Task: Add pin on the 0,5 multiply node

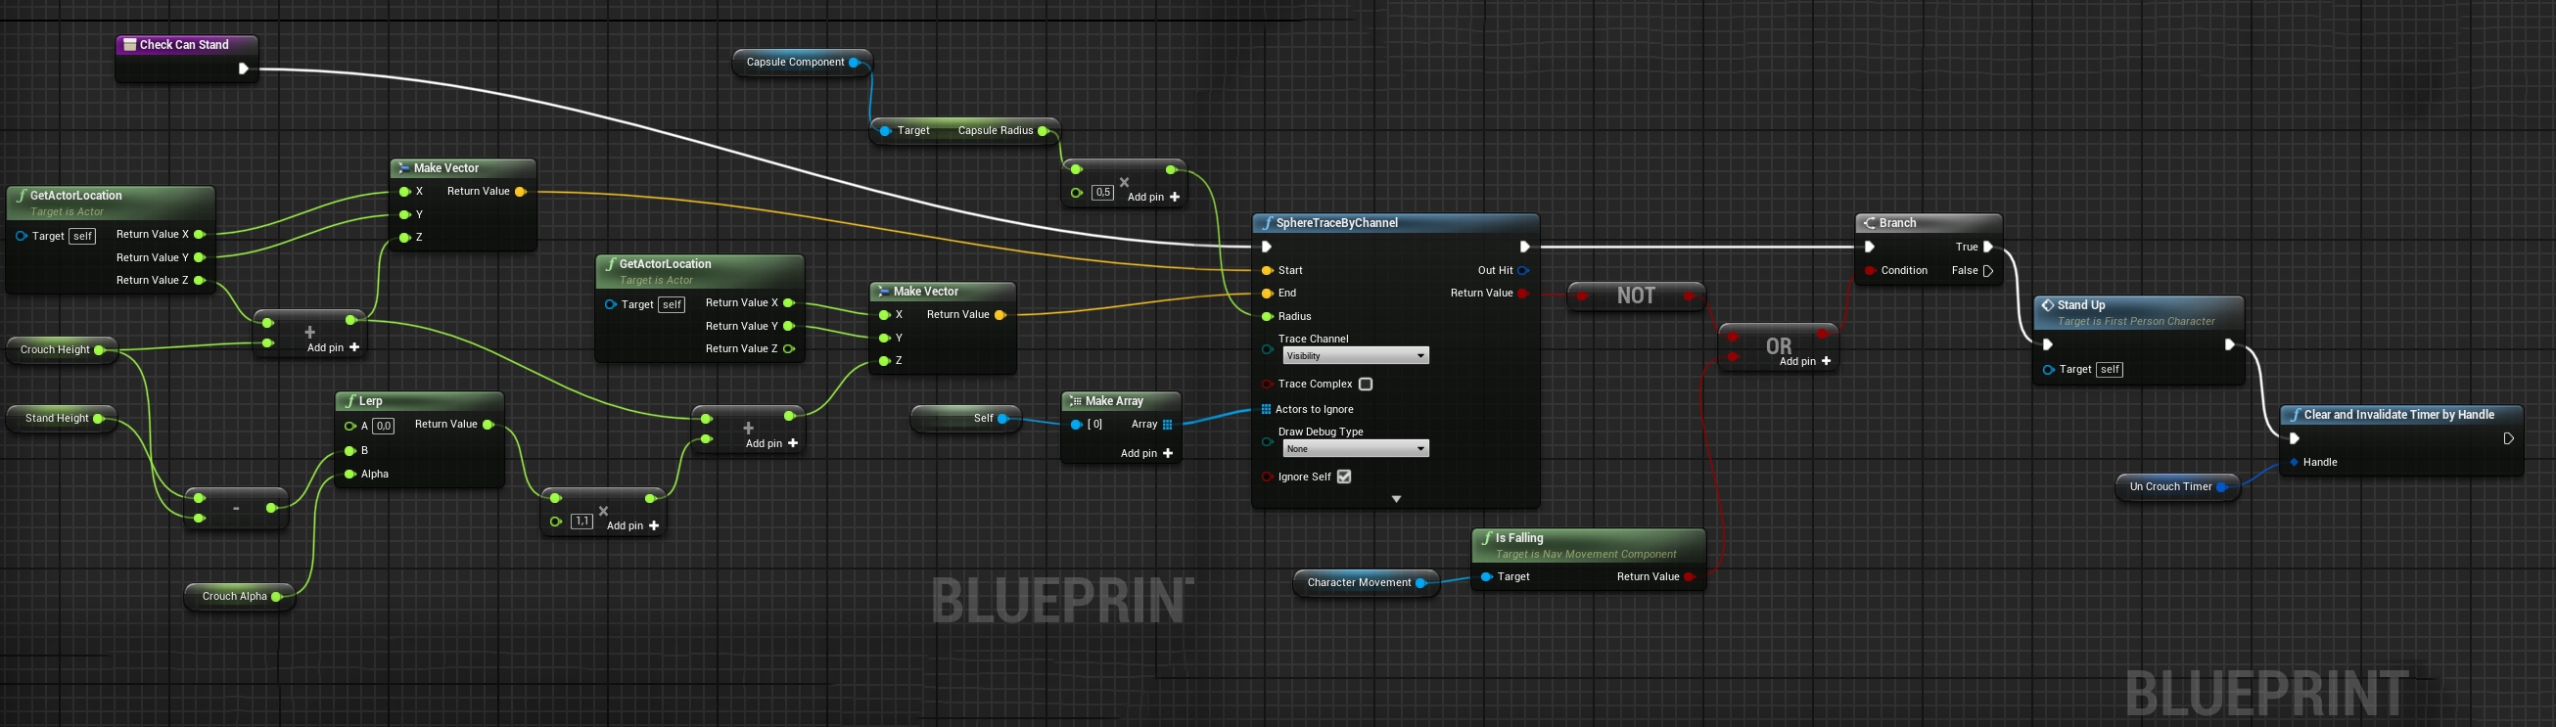Action: tap(1154, 197)
